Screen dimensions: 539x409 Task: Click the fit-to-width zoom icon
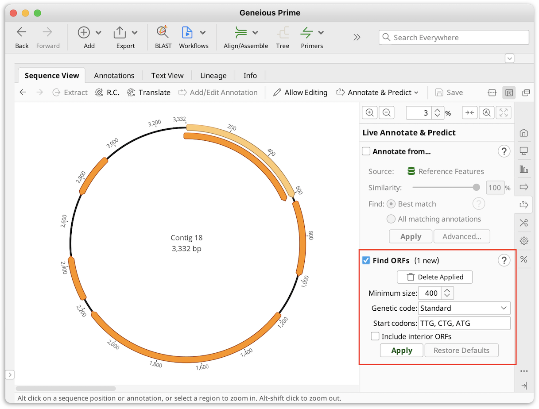[470, 113]
